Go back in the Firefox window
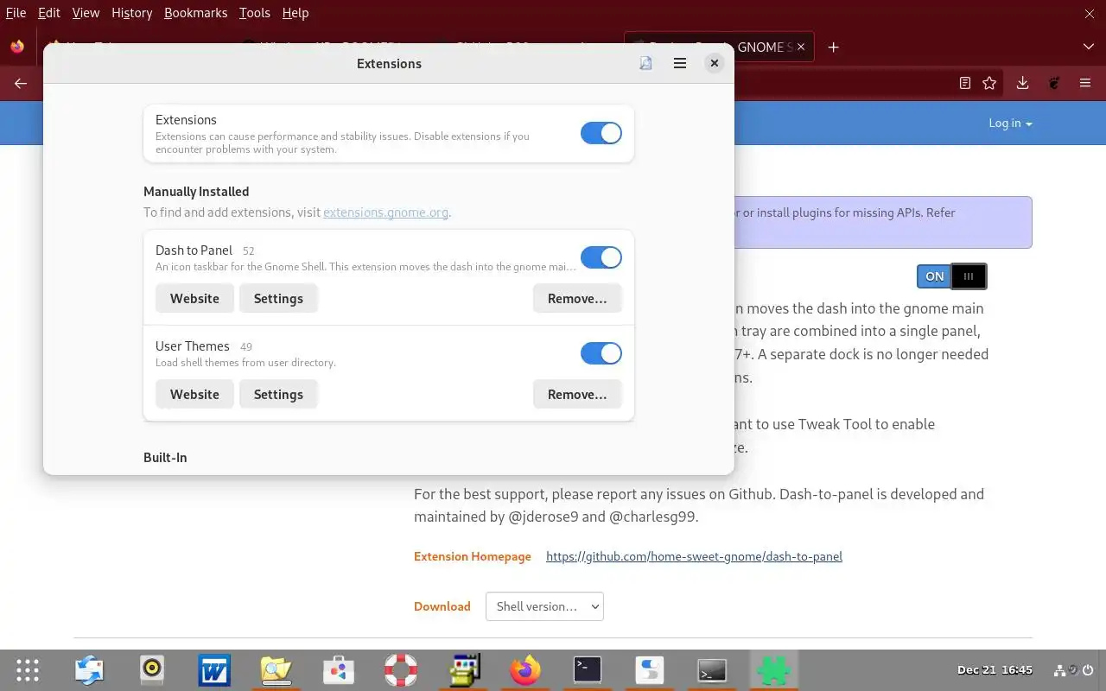 pyautogui.click(x=21, y=83)
